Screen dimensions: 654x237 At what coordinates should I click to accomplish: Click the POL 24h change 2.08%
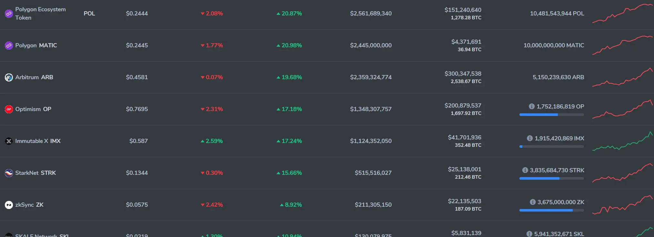(x=212, y=14)
